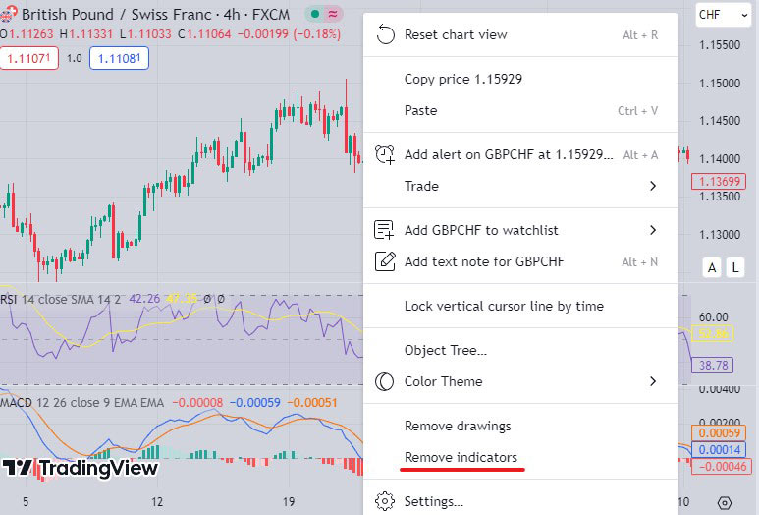Click the add to watchlist list icon
759x515 pixels.
(x=384, y=230)
